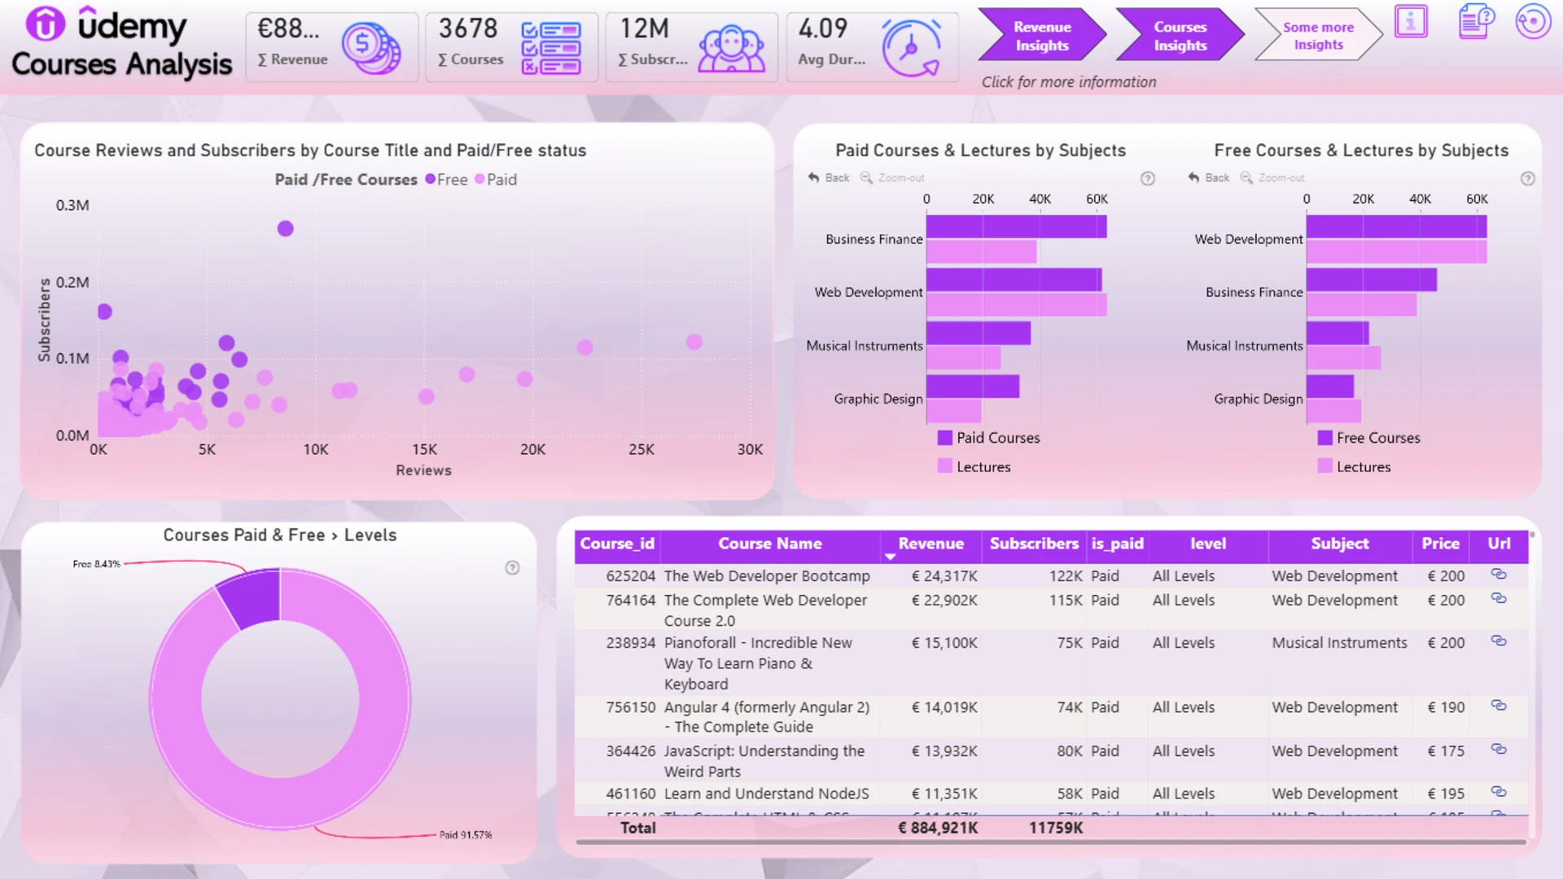Screen dimensions: 1563x879
Task: Click Free Courses legend swatch
Action: (x=1325, y=438)
